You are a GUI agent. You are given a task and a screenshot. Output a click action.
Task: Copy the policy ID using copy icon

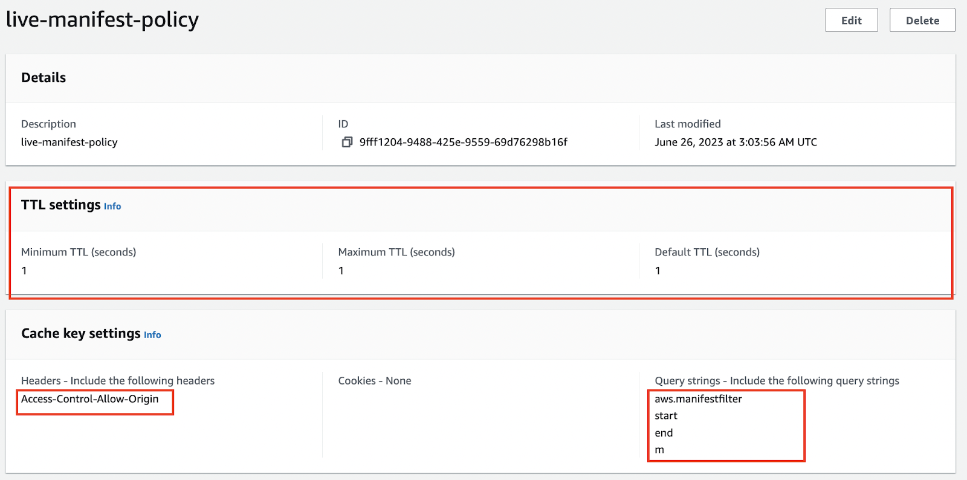point(347,142)
